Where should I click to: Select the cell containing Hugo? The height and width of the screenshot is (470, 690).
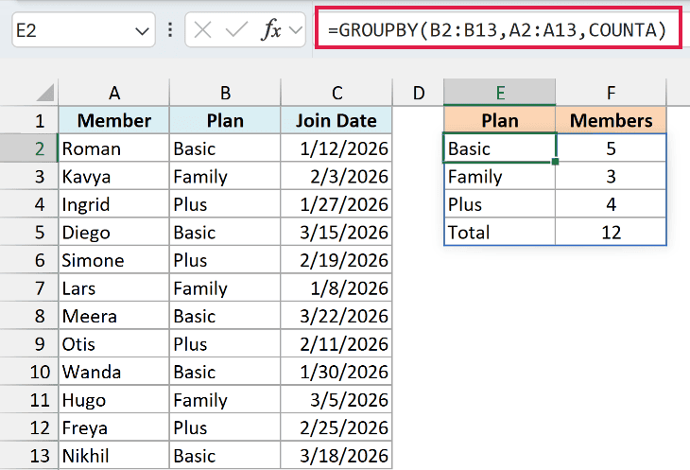pyautogui.click(x=114, y=400)
